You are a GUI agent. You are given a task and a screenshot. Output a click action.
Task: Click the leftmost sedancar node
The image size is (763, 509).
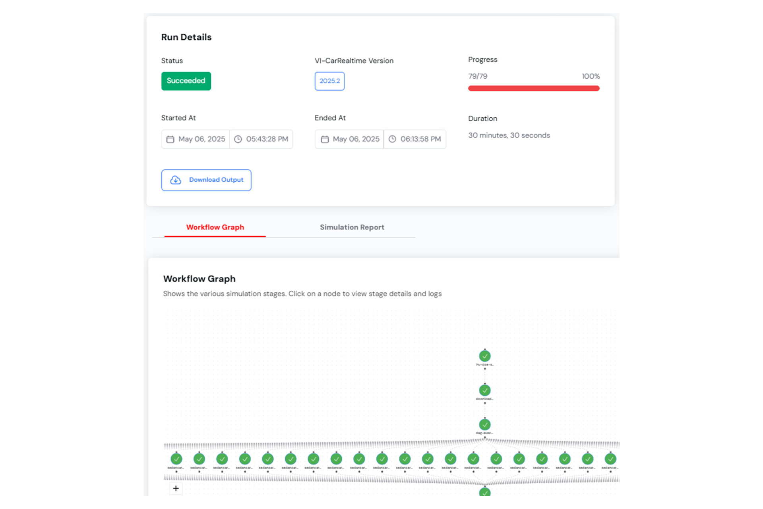pyautogui.click(x=176, y=459)
